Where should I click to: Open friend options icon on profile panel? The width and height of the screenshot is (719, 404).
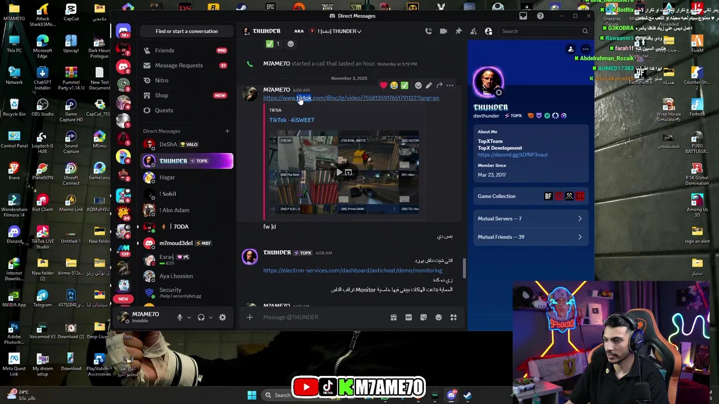[x=571, y=49]
